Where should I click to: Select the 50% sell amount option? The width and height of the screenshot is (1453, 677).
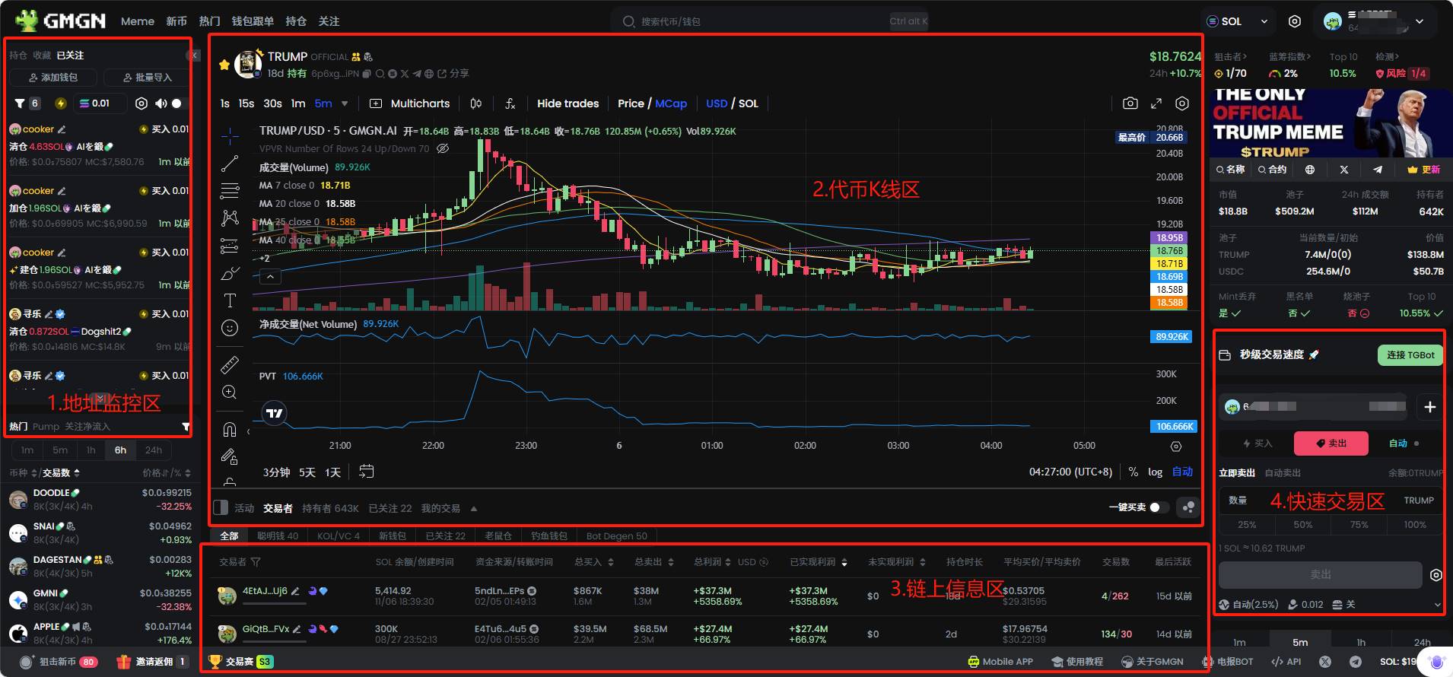[1302, 525]
